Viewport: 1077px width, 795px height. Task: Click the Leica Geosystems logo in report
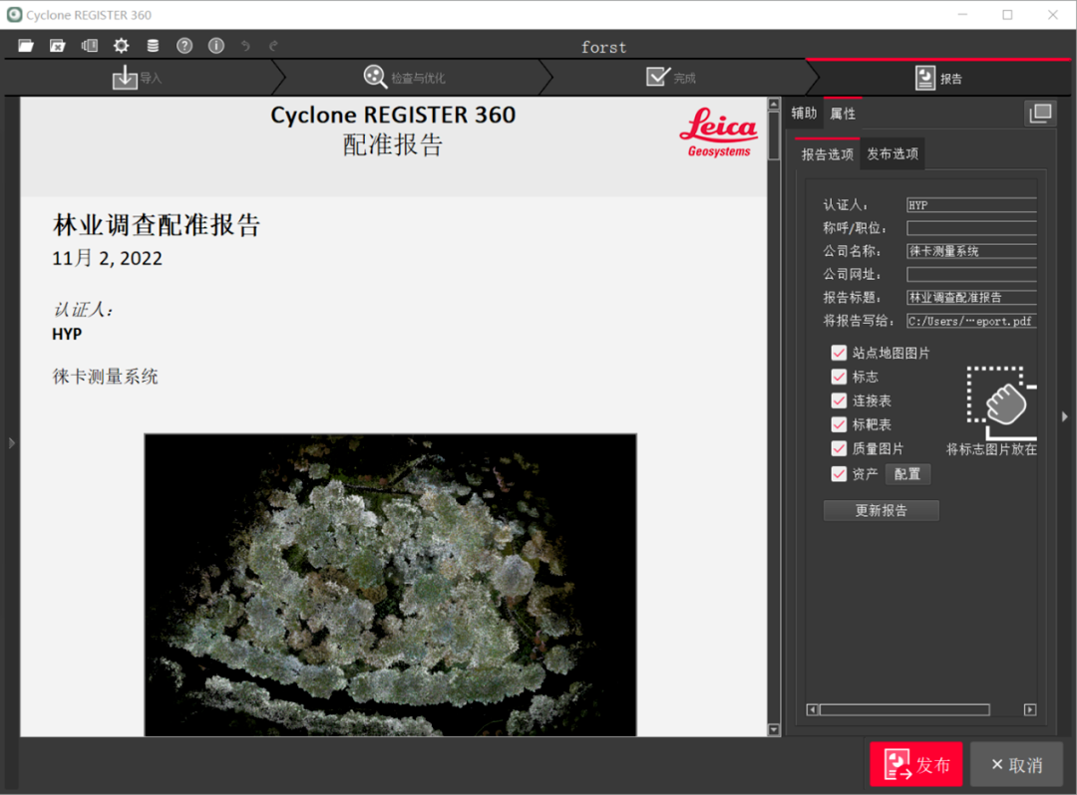pos(718,132)
